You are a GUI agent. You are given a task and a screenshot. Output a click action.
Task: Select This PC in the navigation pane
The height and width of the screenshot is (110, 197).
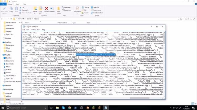[7, 55]
